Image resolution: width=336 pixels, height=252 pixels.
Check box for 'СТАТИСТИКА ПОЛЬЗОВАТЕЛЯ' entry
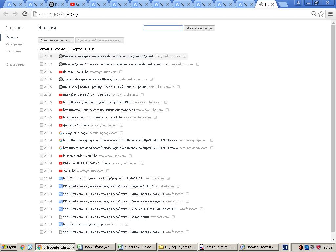click(x=41, y=209)
